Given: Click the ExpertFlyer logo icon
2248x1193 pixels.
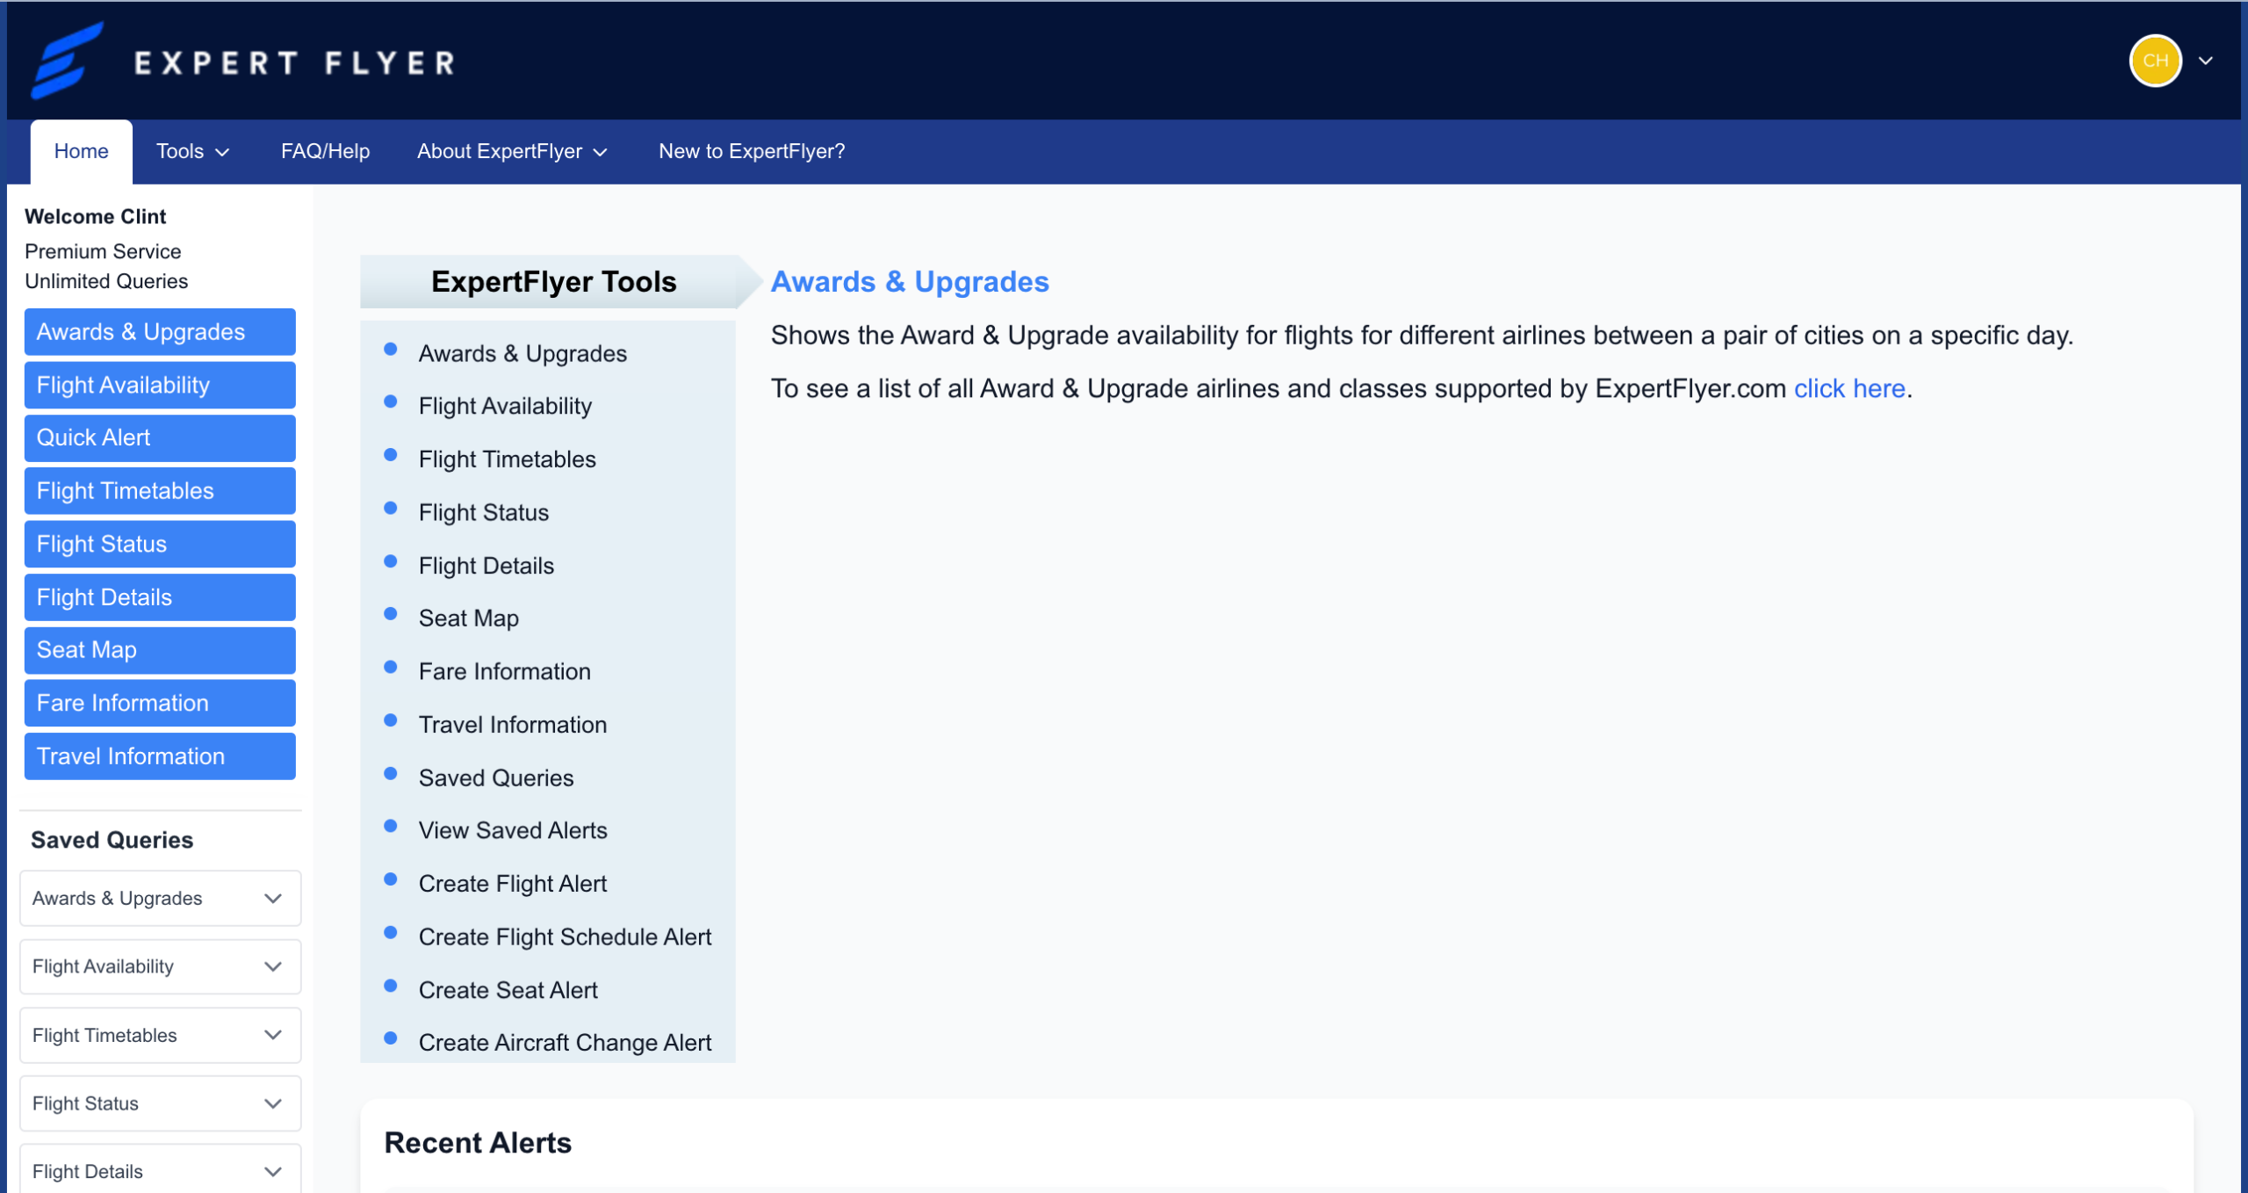Looking at the screenshot, I should 67,60.
